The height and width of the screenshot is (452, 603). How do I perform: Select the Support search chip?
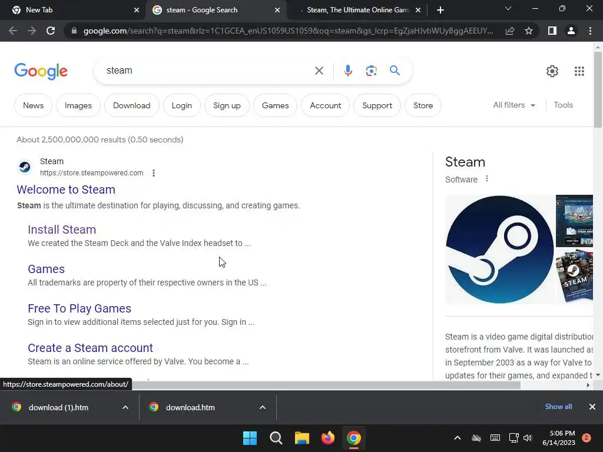[x=377, y=105]
